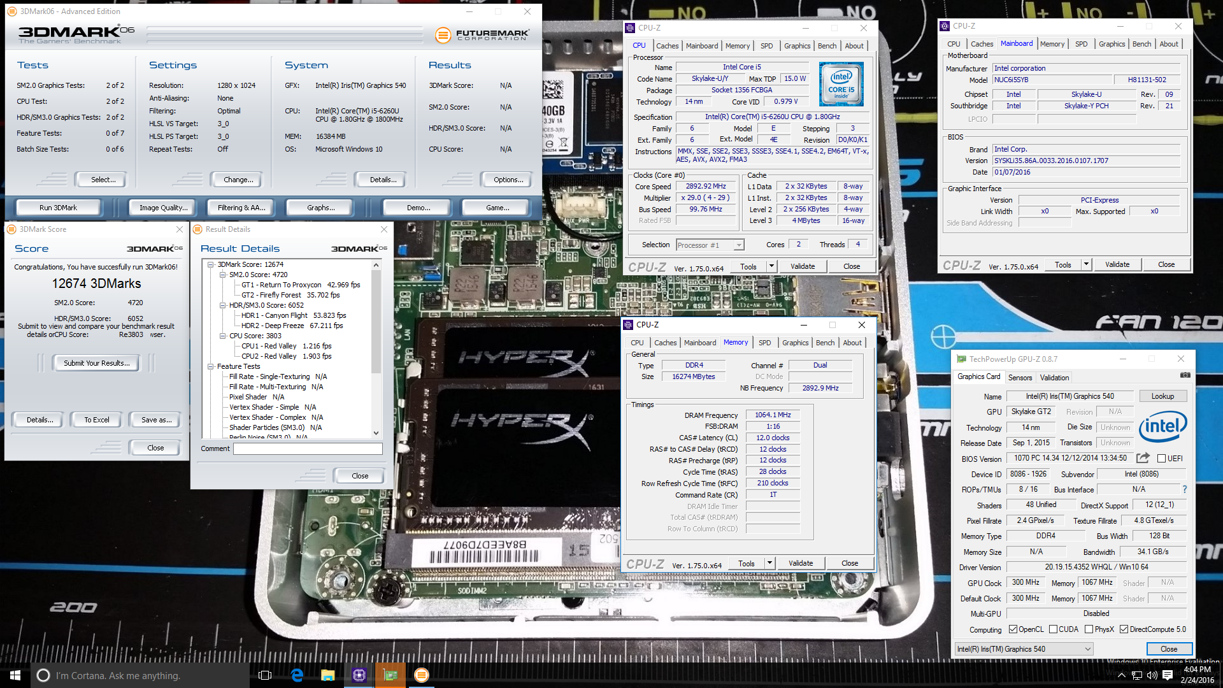The height and width of the screenshot is (688, 1223).
Task: Open Task View from the taskbar
Action: pyautogui.click(x=265, y=675)
